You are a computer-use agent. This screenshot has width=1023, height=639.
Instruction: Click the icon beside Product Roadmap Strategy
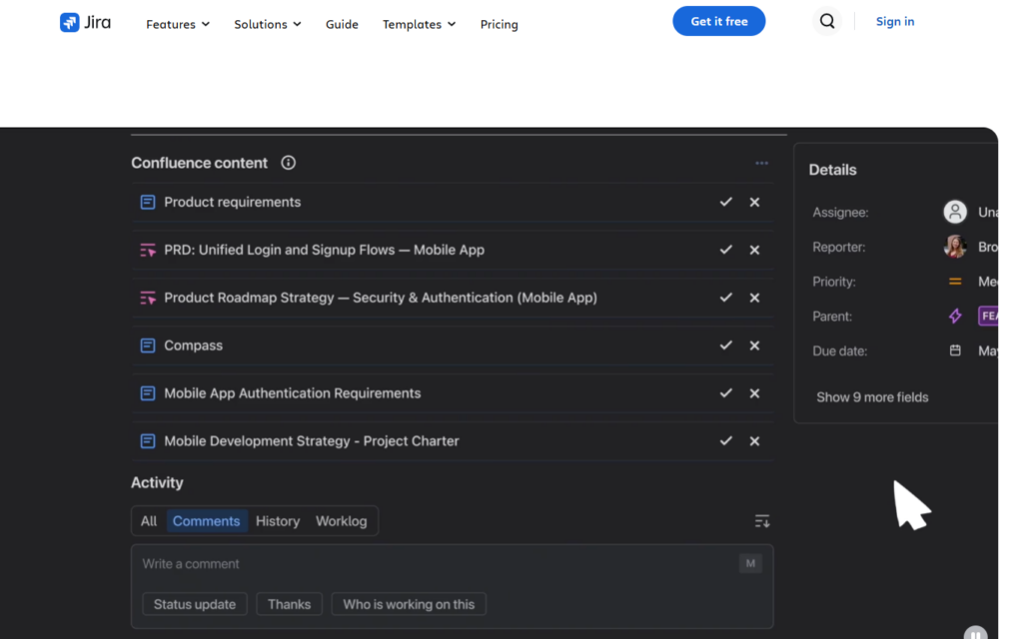pyautogui.click(x=148, y=298)
